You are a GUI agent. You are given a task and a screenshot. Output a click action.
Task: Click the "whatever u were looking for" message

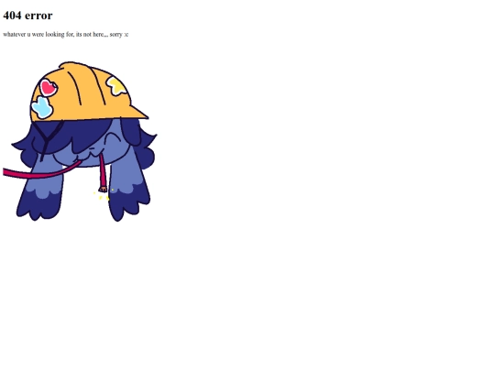(x=66, y=35)
